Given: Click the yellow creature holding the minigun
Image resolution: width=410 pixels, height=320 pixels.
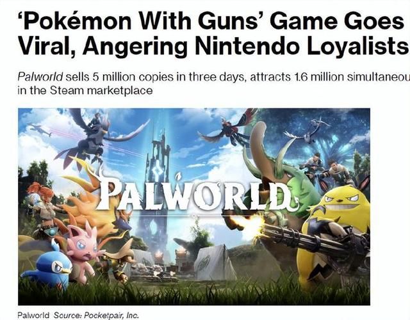Looking at the screenshot, I should pyautogui.click(x=334, y=235).
